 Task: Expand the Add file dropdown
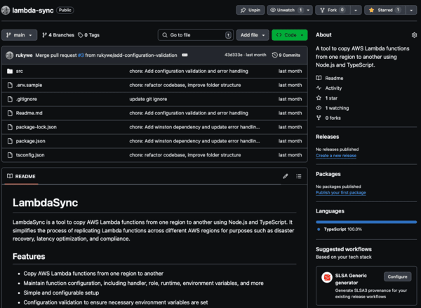253,35
